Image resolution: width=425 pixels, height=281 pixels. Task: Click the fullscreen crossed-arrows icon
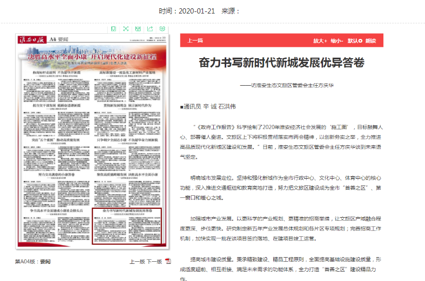[125, 29]
